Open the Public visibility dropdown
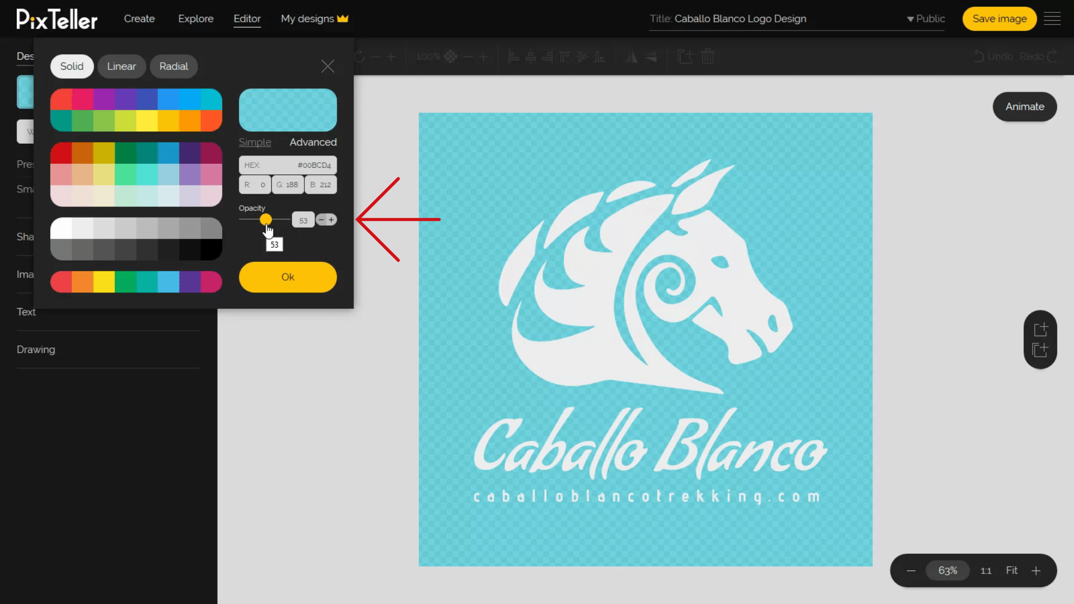1074x604 pixels. (x=926, y=18)
